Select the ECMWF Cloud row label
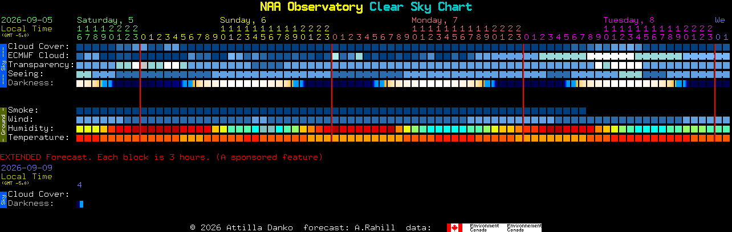This screenshot has height=232, width=732. click(39, 56)
